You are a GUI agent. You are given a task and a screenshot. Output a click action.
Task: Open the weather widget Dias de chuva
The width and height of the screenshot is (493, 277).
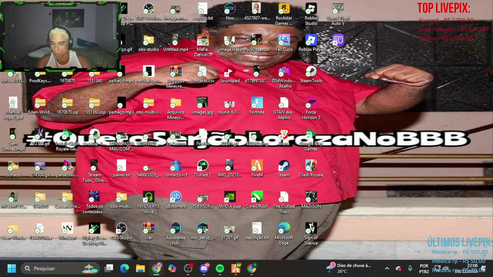tap(349, 268)
